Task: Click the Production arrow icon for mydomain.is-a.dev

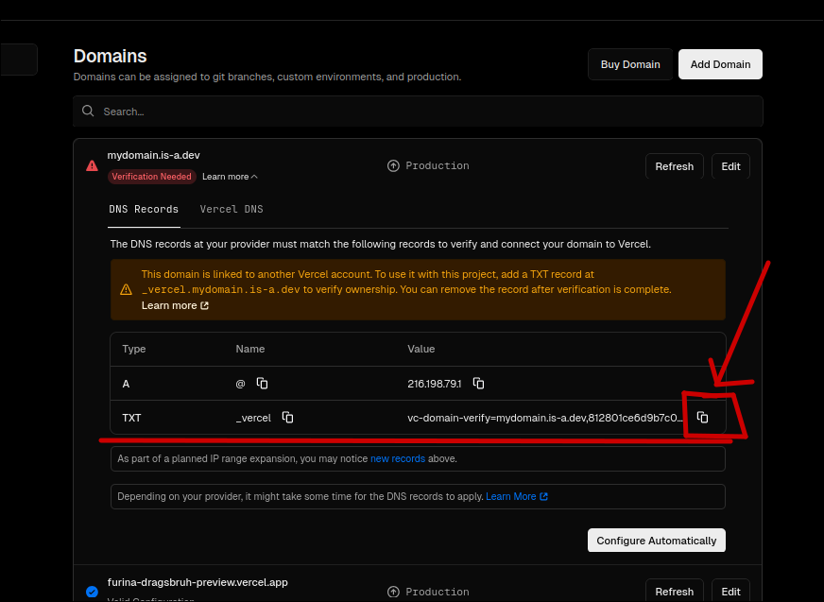Action: pyautogui.click(x=393, y=165)
